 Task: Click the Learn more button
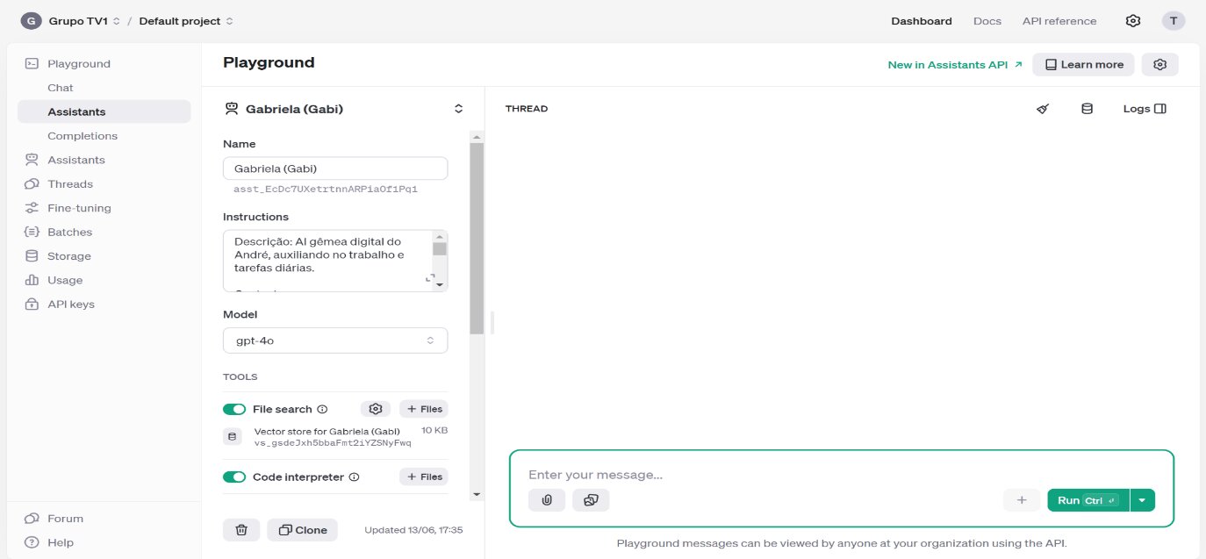click(1083, 64)
